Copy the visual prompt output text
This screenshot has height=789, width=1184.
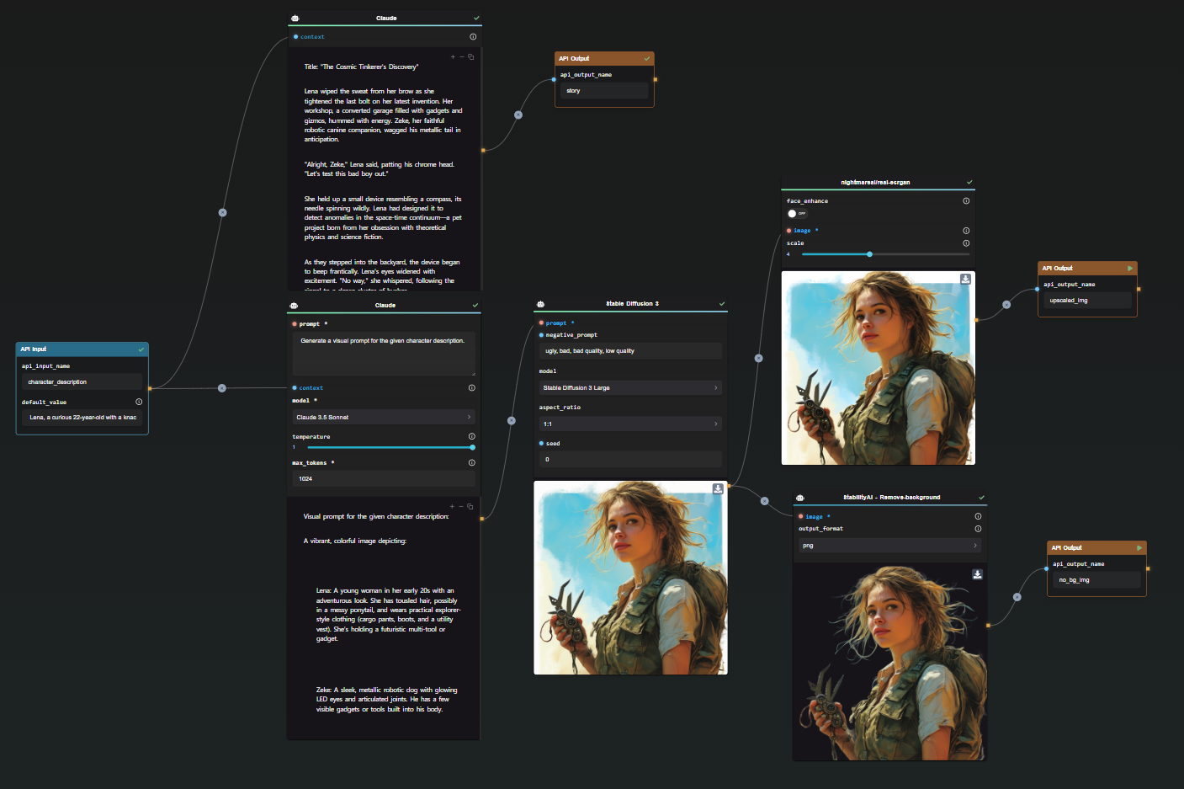(x=470, y=507)
